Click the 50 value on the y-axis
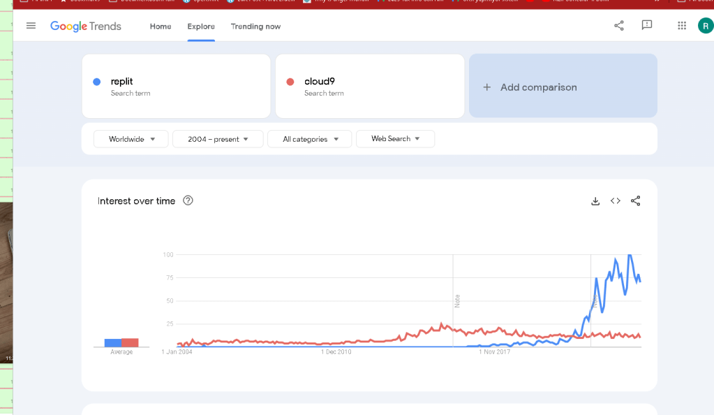The image size is (714, 415). coord(170,301)
